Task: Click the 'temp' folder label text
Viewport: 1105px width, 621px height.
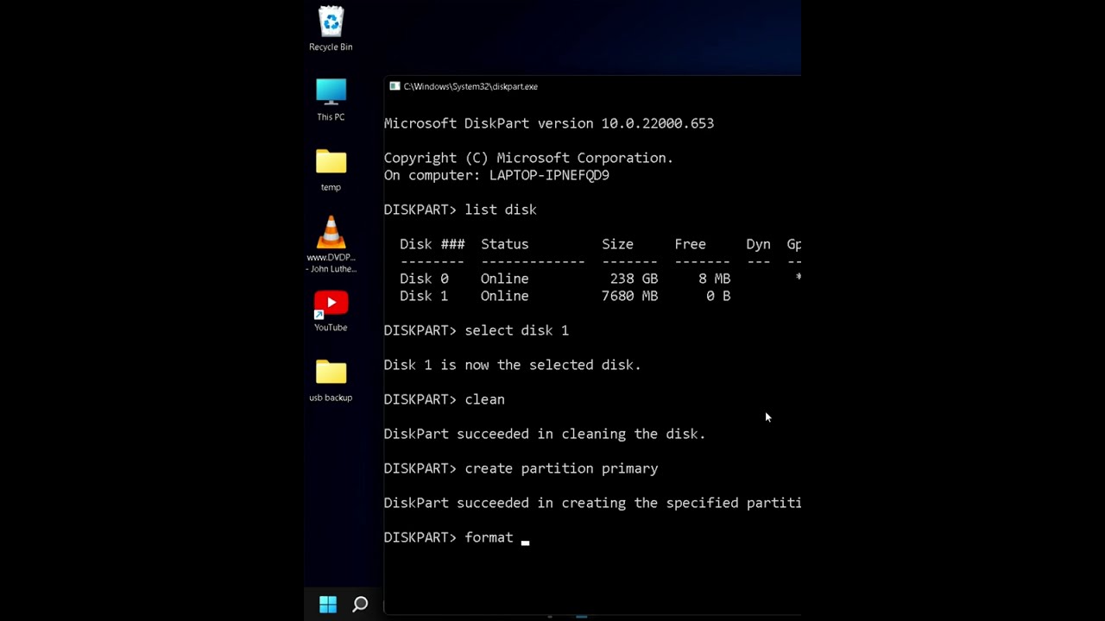Action: pyautogui.click(x=331, y=187)
